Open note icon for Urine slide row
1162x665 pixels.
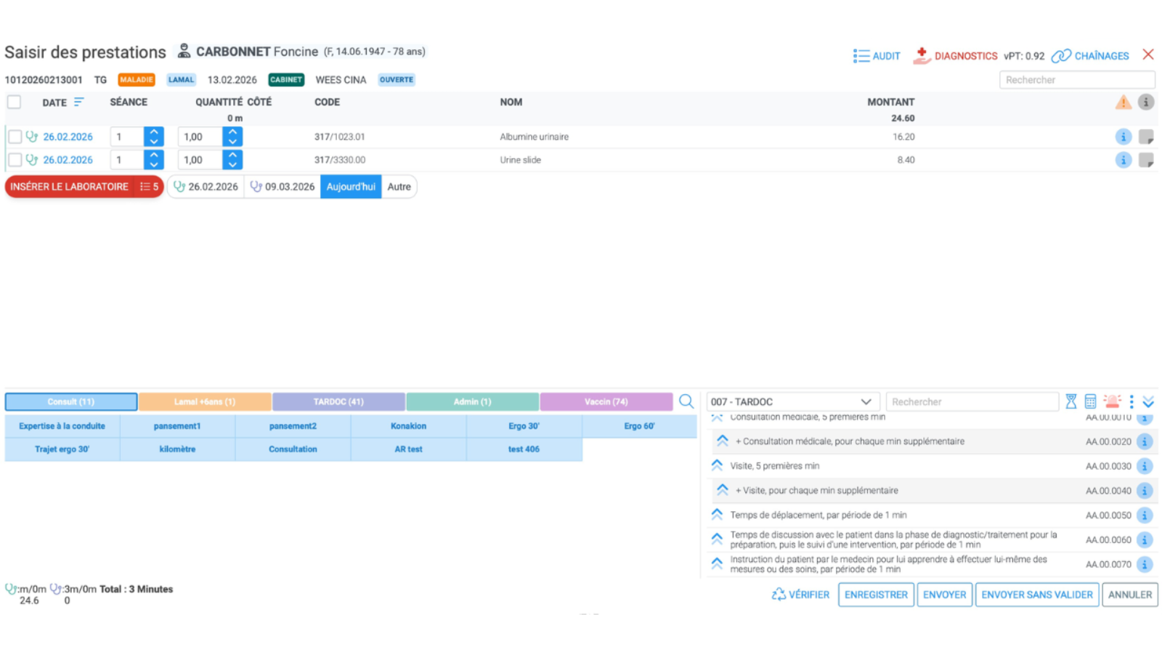click(x=1146, y=160)
